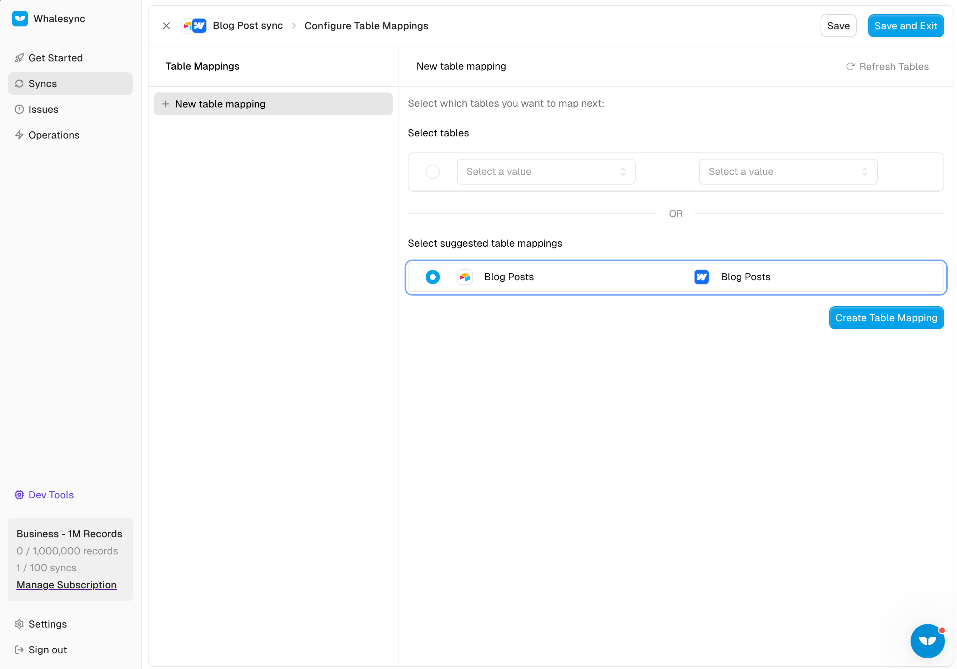
Task: Go to Issues in the sidebar
Action: [x=43, y=110]
